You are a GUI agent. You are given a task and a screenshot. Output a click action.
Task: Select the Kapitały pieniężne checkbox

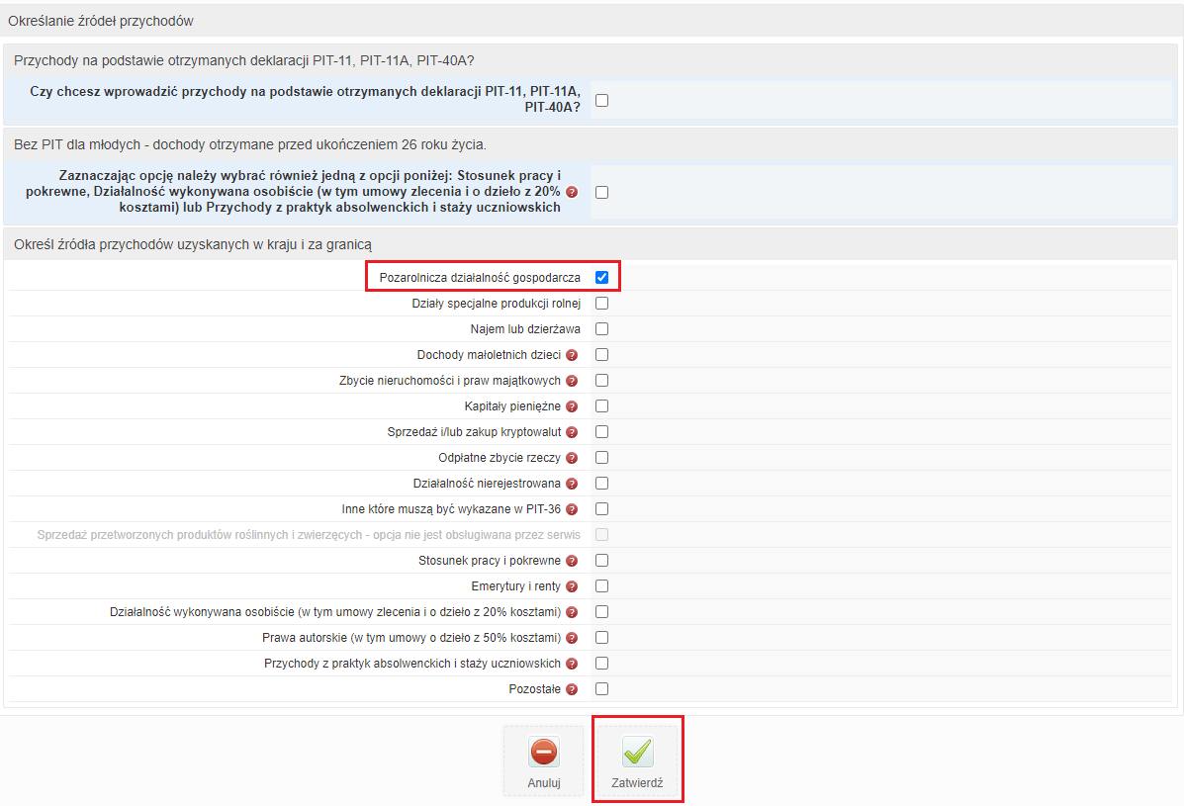pyautogui.click(x=601, y=405)
